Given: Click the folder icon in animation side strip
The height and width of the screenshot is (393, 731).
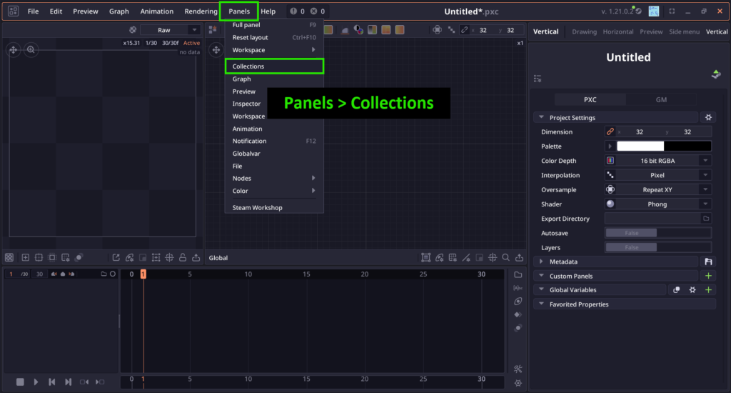Looking at the screenshot, I should point(518,274).
